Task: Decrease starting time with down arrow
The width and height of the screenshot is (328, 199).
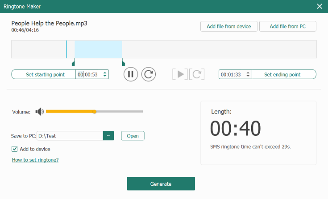Action: point(105,76)
